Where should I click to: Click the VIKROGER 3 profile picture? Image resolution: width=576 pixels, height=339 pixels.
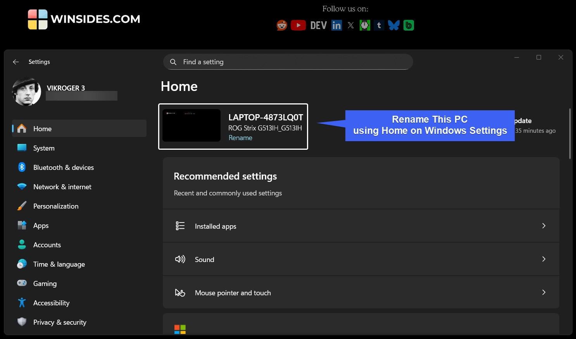coord(27,91)
